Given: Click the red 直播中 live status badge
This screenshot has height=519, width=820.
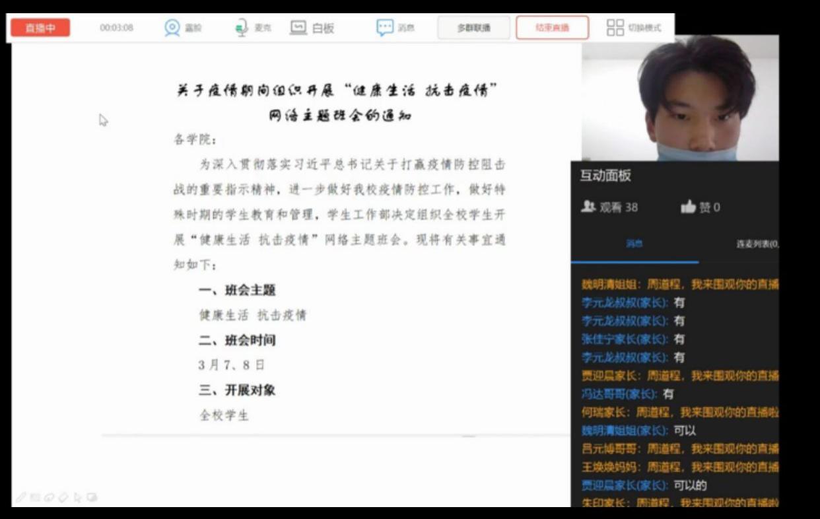Looking at the screenshot, I should 40,28.
